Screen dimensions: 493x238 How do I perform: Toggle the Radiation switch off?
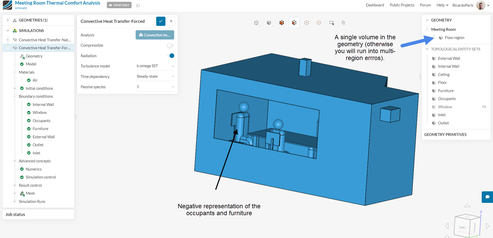171,56
